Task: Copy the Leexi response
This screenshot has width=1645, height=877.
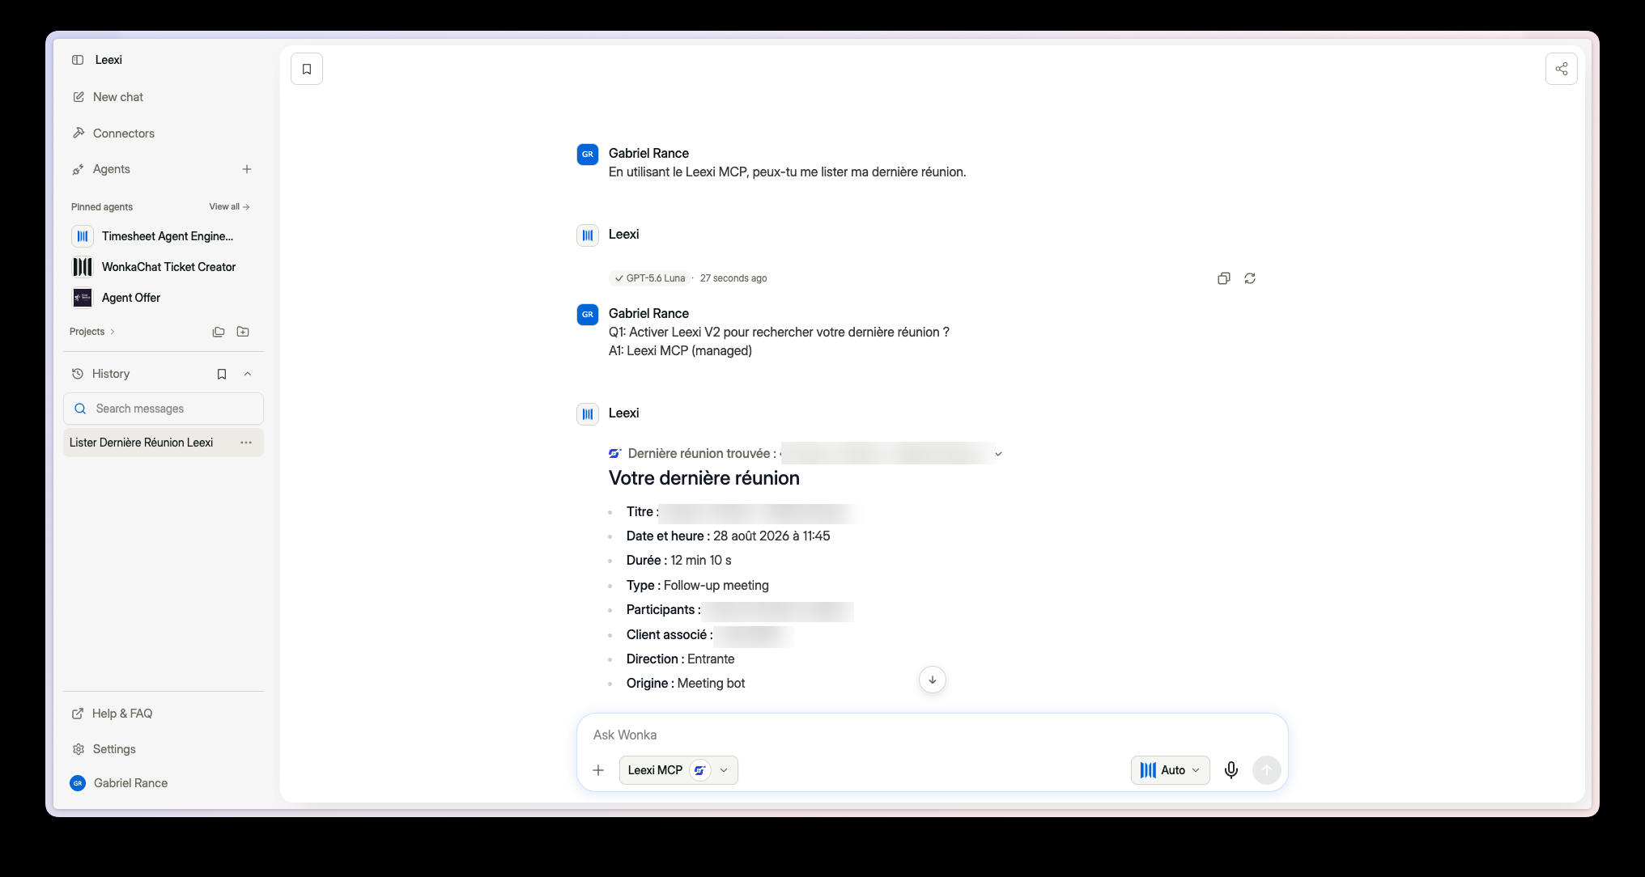Action: tap(1224, 278)
